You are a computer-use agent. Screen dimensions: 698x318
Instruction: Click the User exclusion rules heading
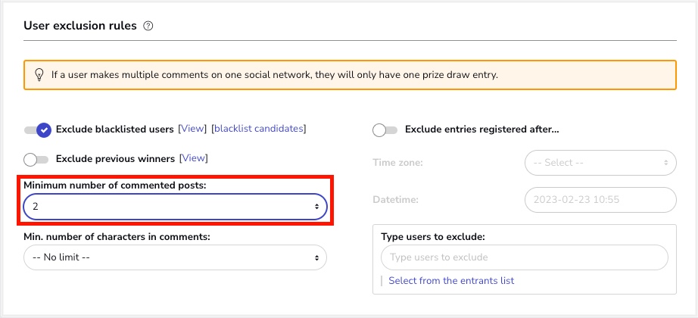click(x=80, y=26)
